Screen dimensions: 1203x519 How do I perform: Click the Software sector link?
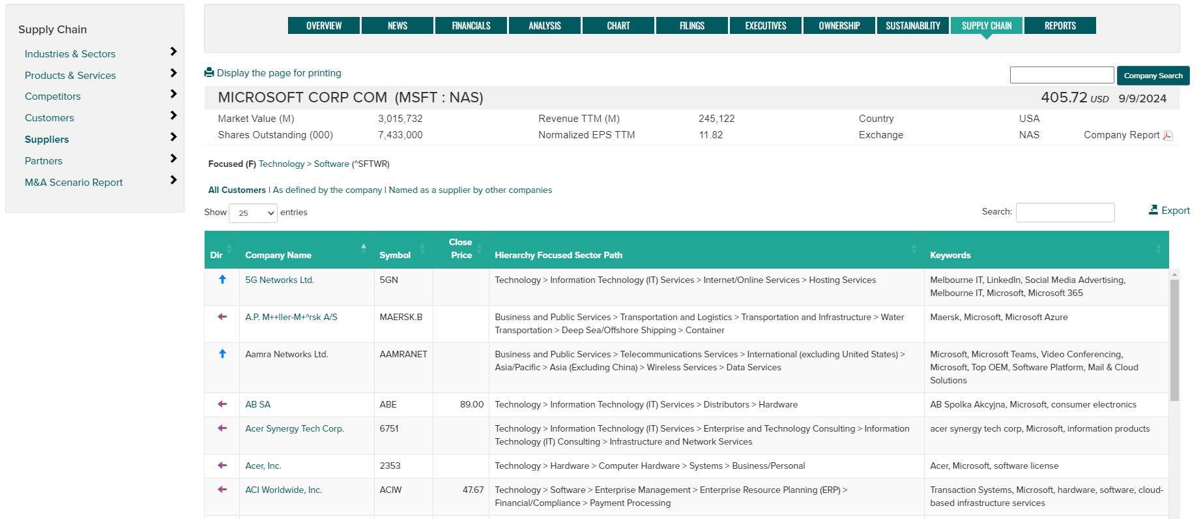(x=332, y=164)
